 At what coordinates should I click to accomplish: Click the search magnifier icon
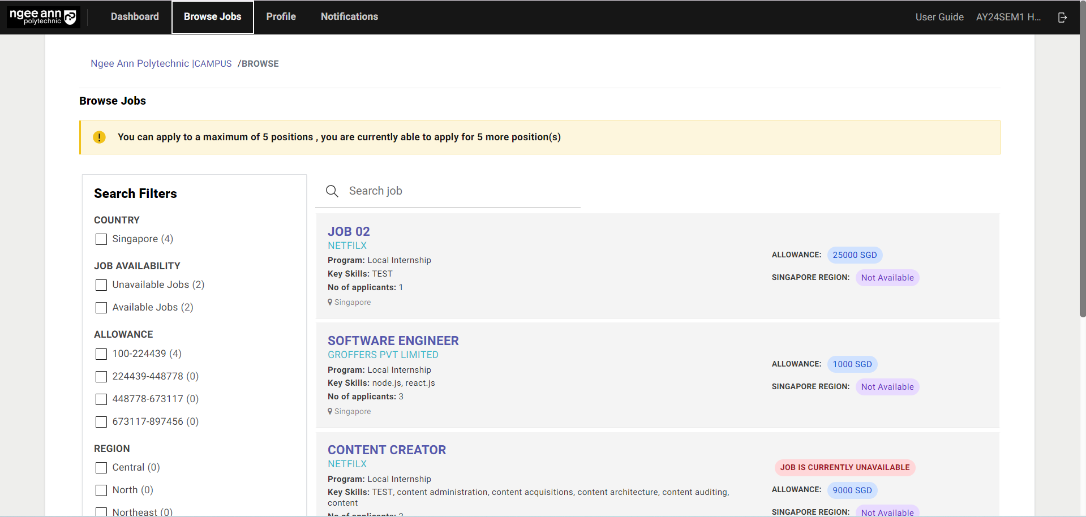coord(332,191)
